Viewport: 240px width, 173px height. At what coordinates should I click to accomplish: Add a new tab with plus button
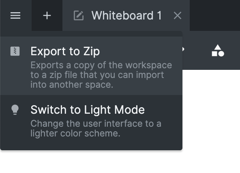click(x=47, y=15)
